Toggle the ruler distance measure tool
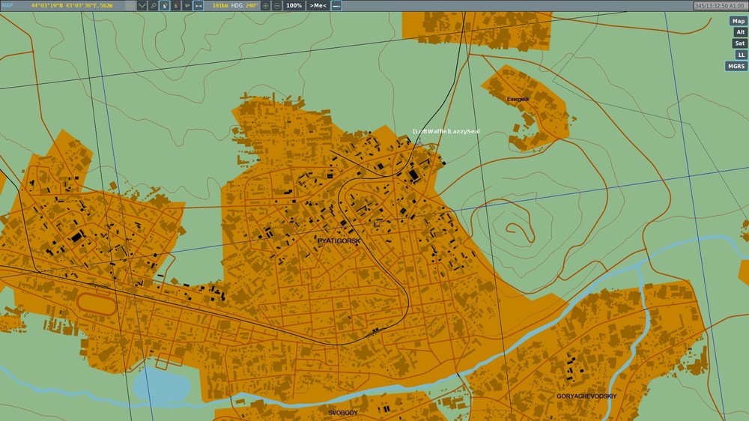The width and height of the screenshot is (749, 421). [x=198, y=5]
